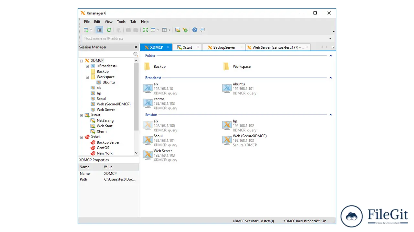Select the ubuntu broadcast session icon
Image resolution: width=414 pixels, height=232 pixels.
click(227, 88)
